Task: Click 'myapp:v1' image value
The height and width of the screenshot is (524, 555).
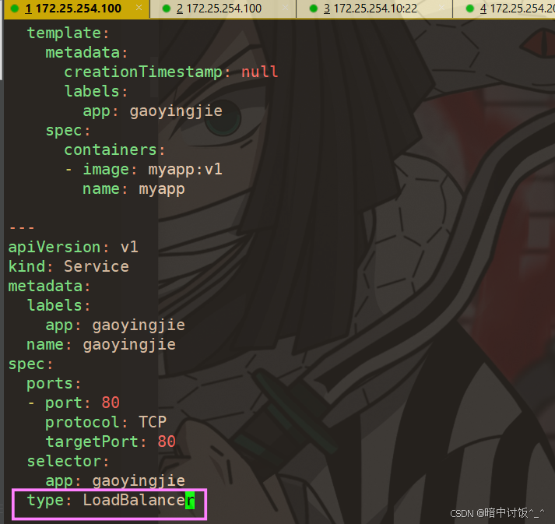Action: [185, 170]
